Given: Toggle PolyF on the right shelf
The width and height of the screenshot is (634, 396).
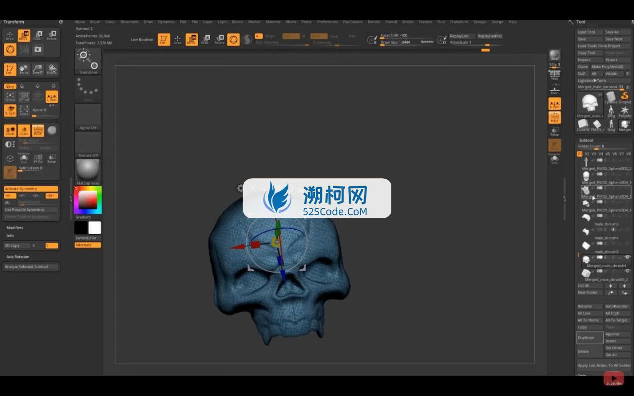Looking at the screenshot, I should pyautogui.click(x=554, y=118).
